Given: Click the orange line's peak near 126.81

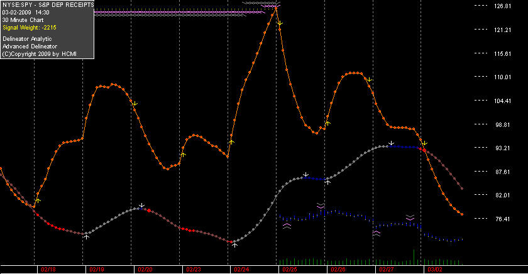Looking at the screenshot, I should [x=276, y=8].
